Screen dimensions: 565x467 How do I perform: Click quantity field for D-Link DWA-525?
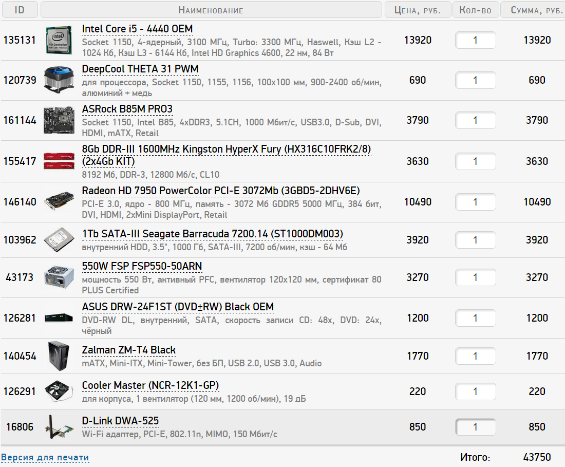(475, 427)
